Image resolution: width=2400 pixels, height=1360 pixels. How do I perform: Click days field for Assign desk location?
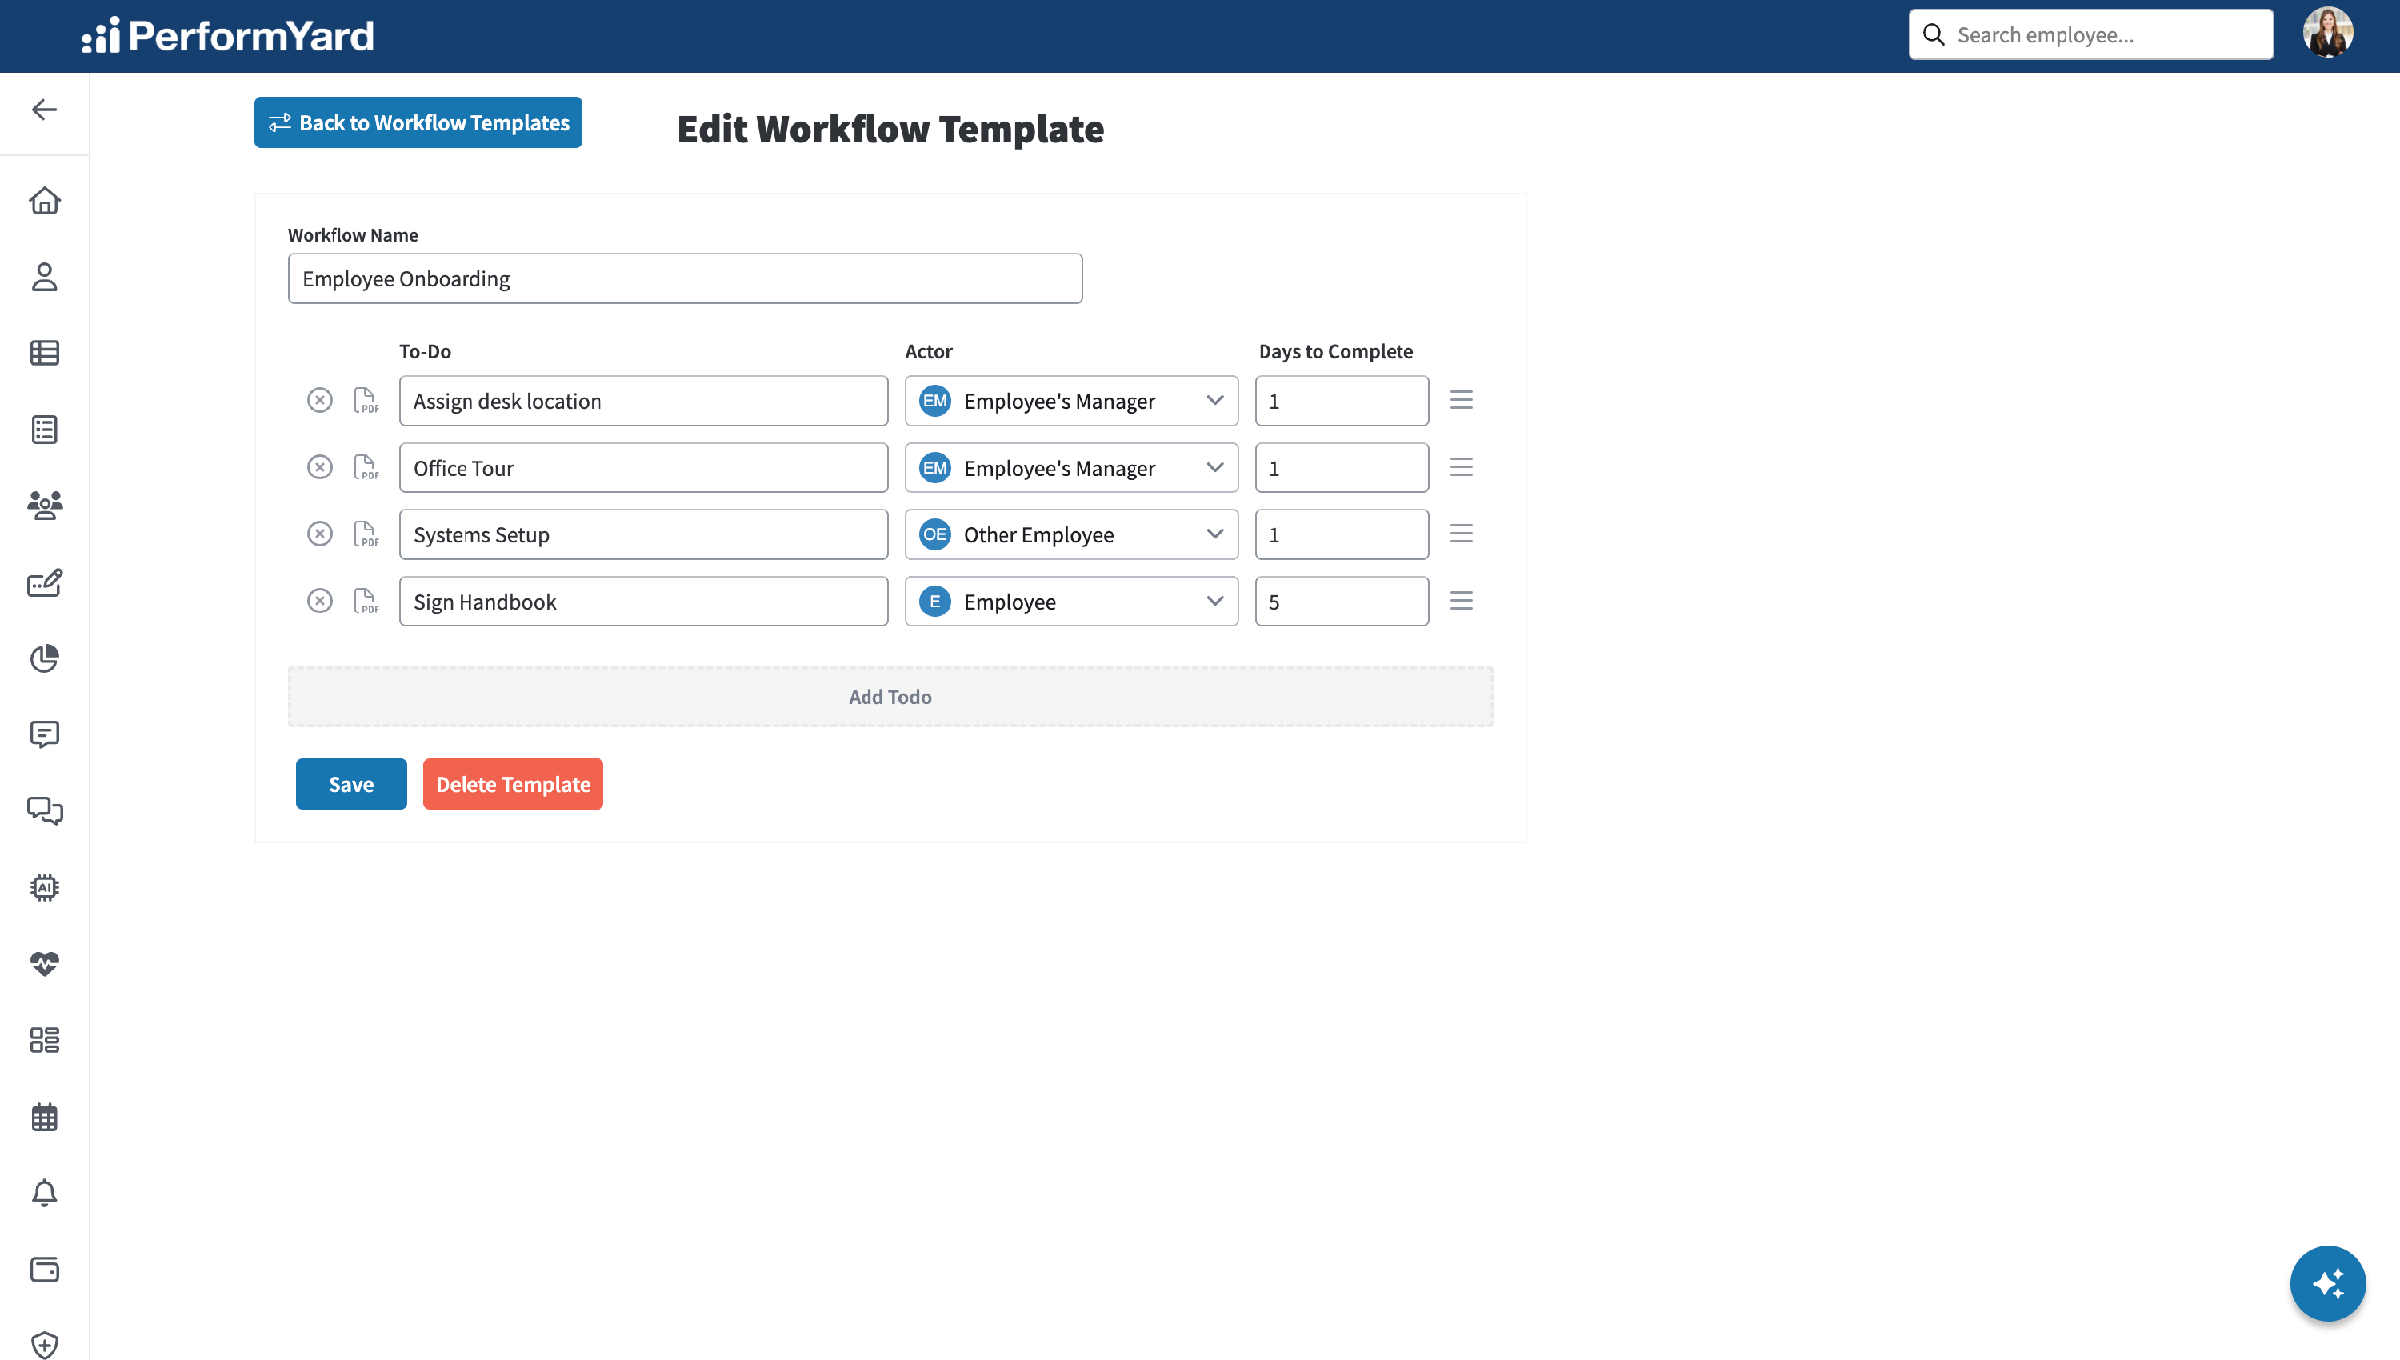point(1341,401)
